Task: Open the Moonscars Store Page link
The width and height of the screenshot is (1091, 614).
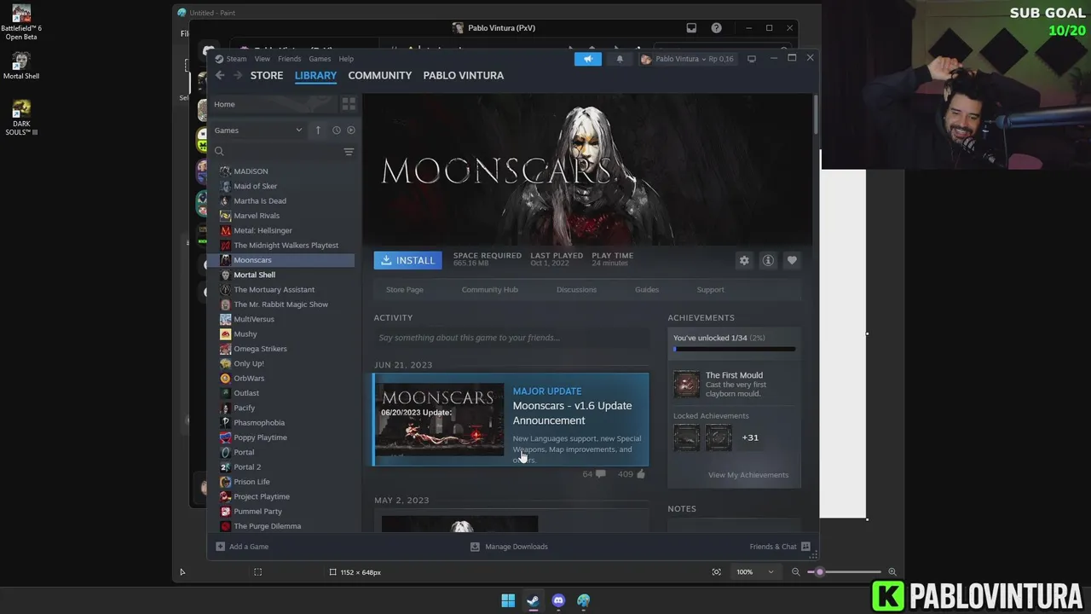Action: tap(405, 289)
